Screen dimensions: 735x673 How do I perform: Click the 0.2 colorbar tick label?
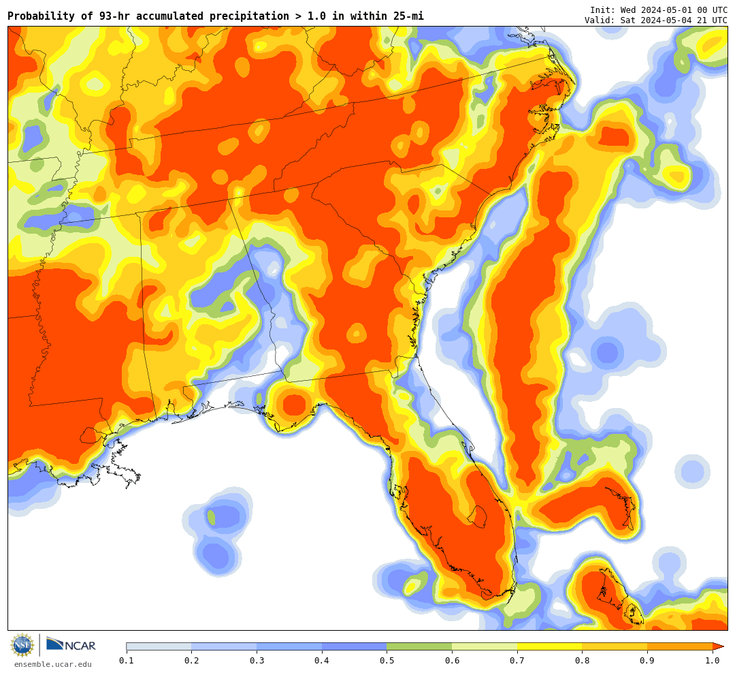(x=192, y=661)
